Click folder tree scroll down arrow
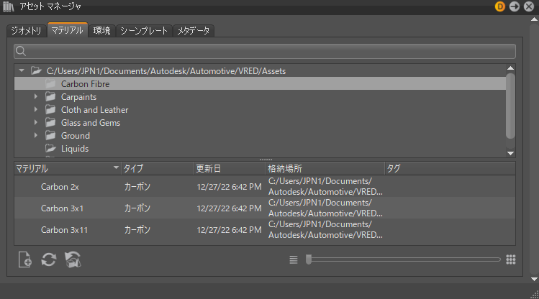Viewport: 539px width, 299px height. [510, 153]
